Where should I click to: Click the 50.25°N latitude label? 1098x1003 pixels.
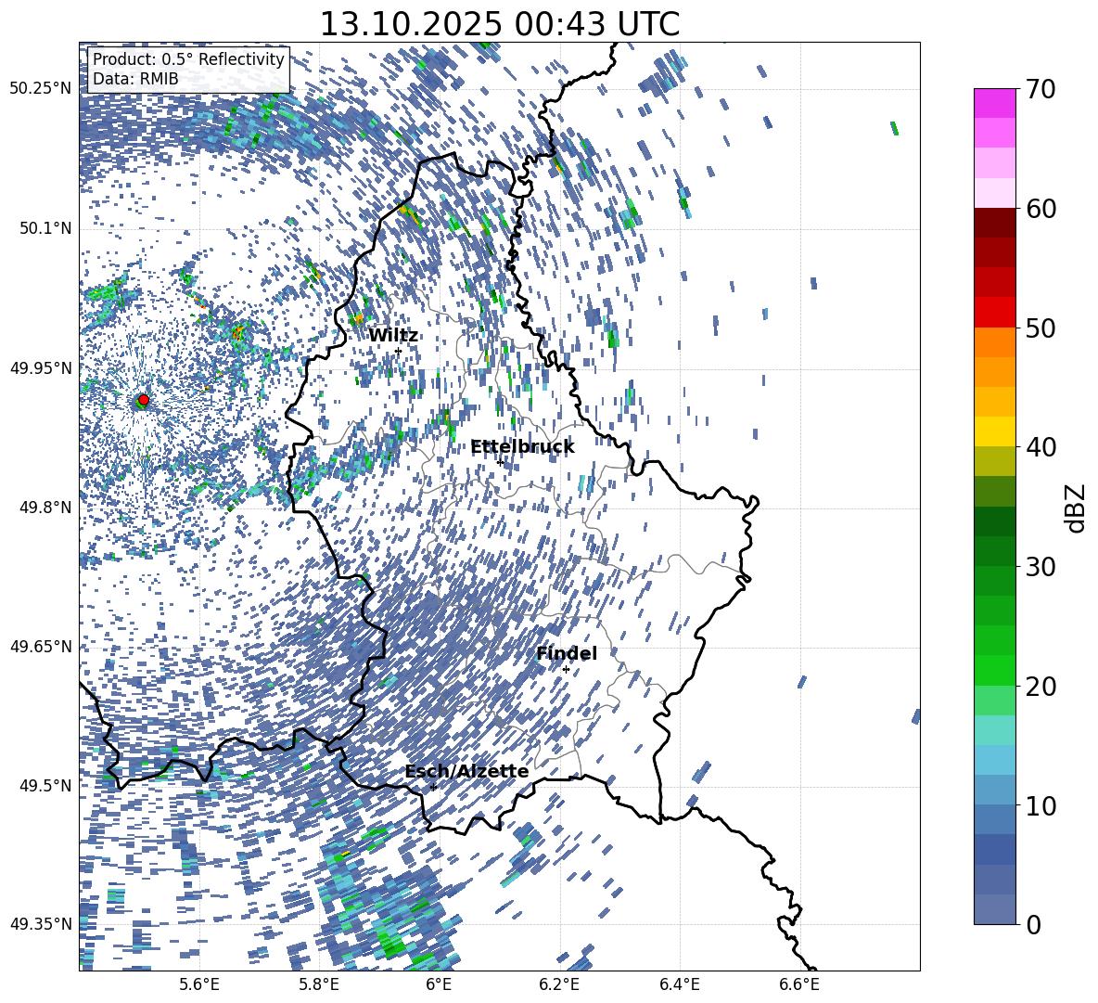click(41, 89)
